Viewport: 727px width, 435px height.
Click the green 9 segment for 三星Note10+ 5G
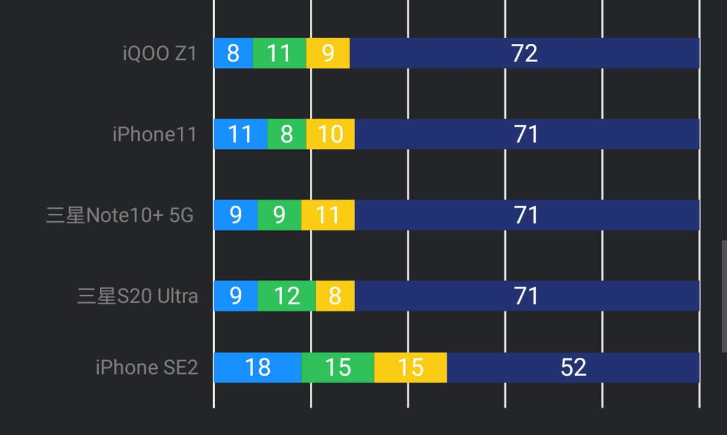[x=280, y=215]
